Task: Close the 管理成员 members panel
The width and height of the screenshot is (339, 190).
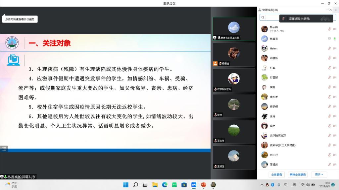Action: pos(331,10)
